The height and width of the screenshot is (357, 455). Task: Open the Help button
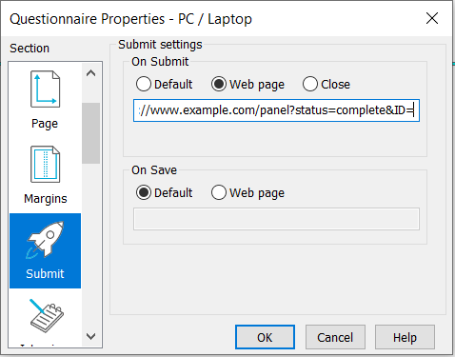[405, 337]
